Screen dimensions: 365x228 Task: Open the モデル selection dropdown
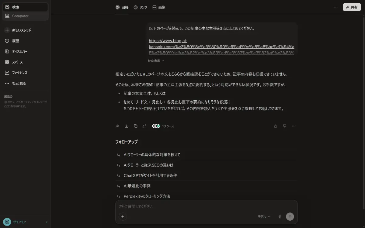pos(263,216)
